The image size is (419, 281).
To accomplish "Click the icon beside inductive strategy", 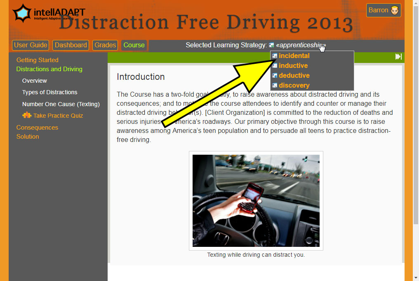I will pos(274,65).
